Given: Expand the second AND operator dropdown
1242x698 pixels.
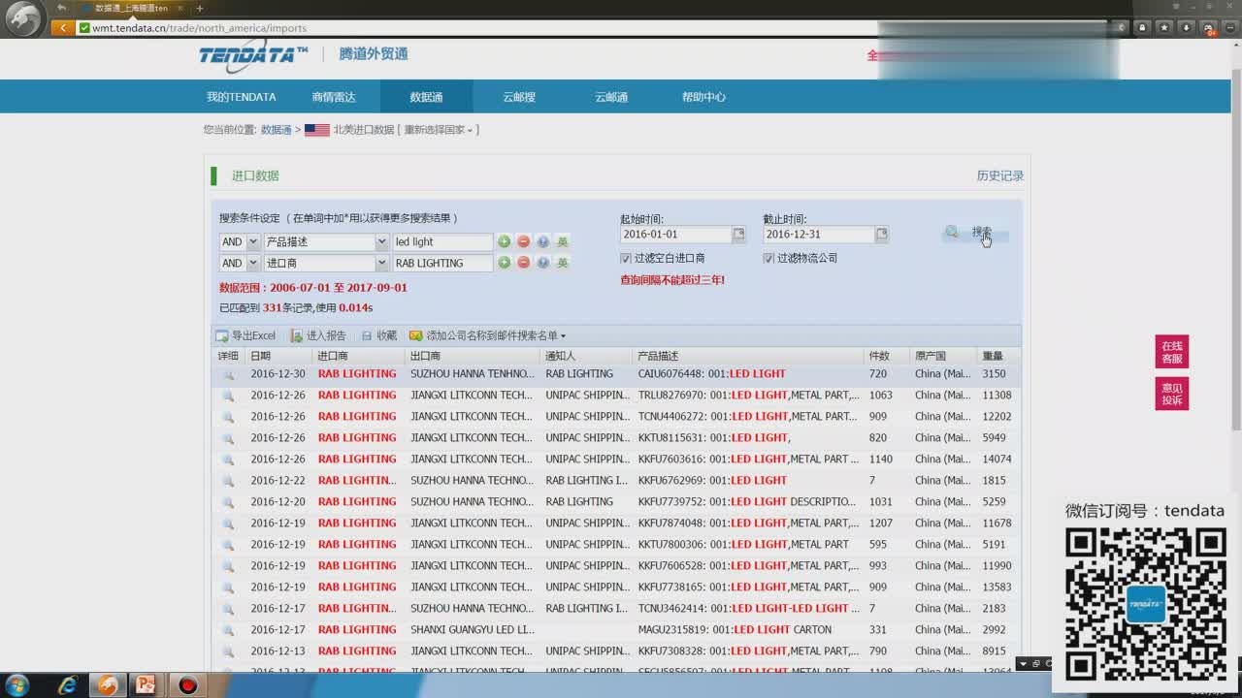Looking at the screenshot, I should click(x=253, y=263).
